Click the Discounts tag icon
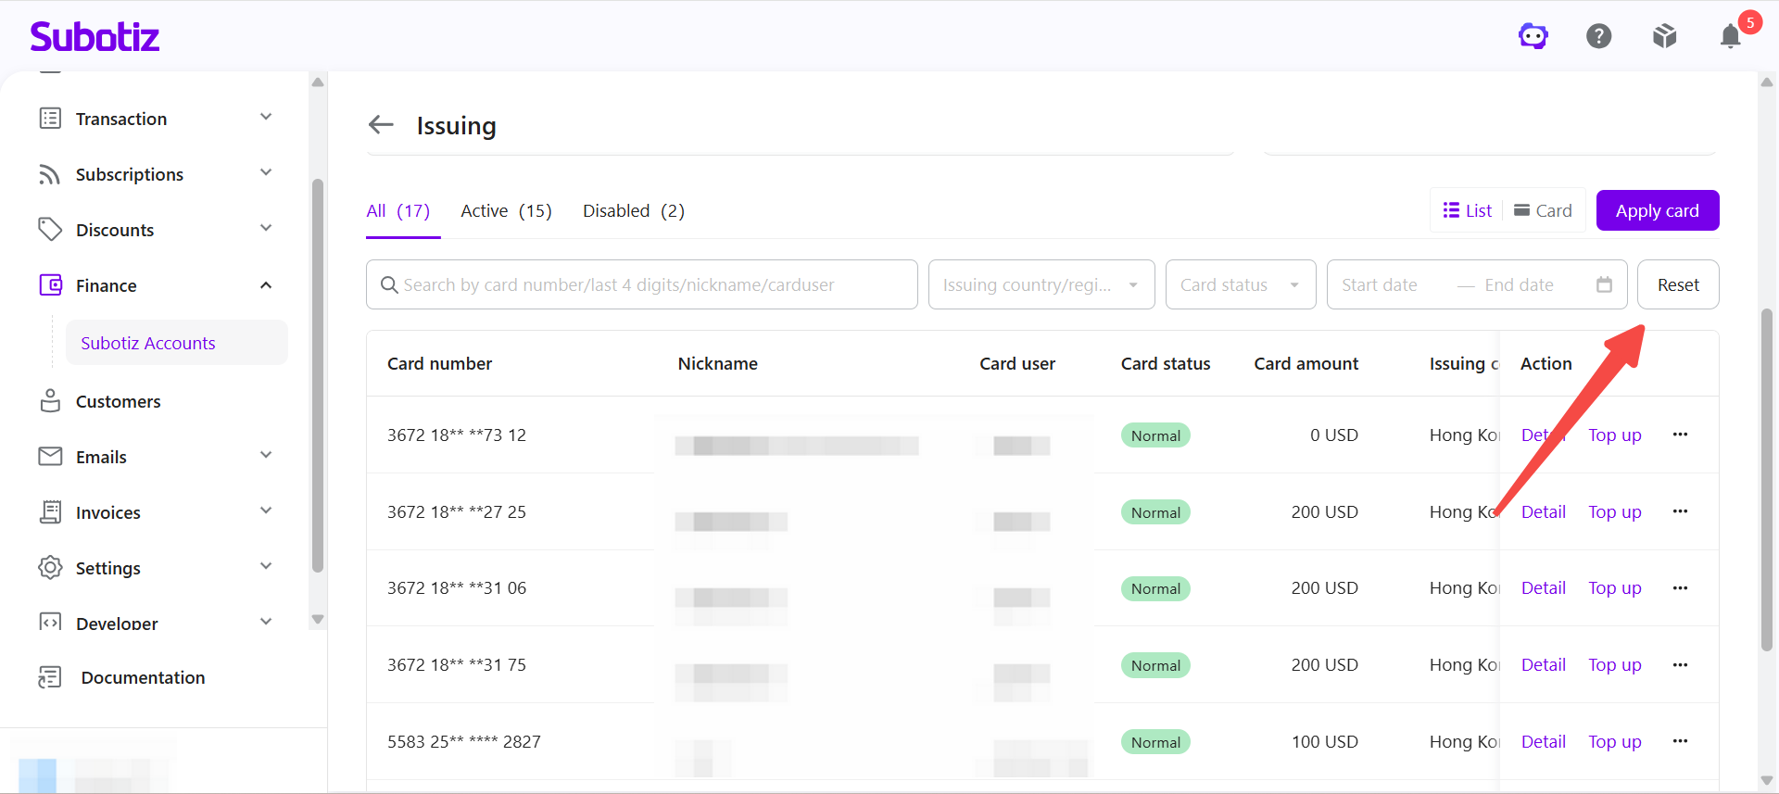 [x=50, y=230]
